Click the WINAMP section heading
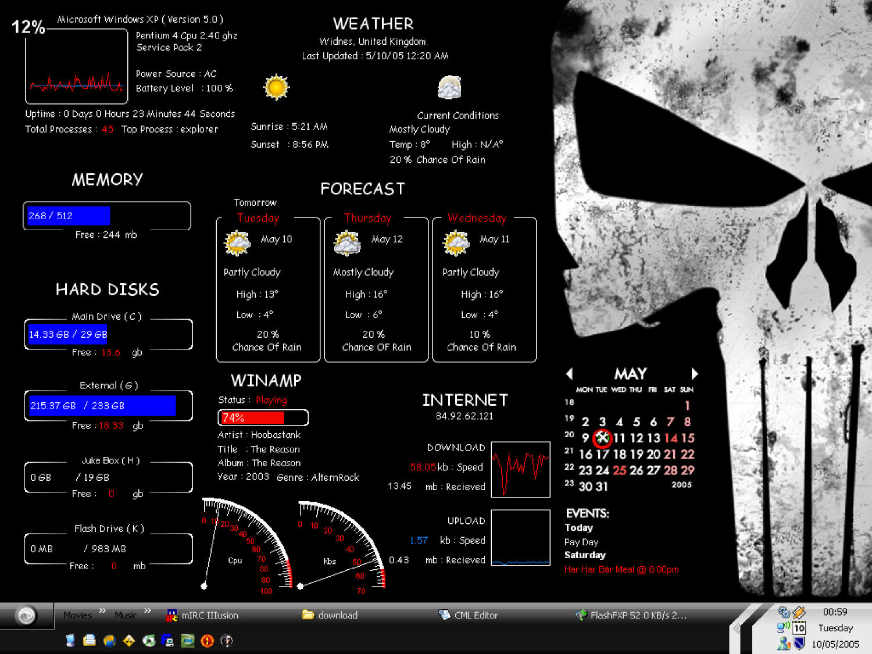872x654 pixels. click(266, 381)
